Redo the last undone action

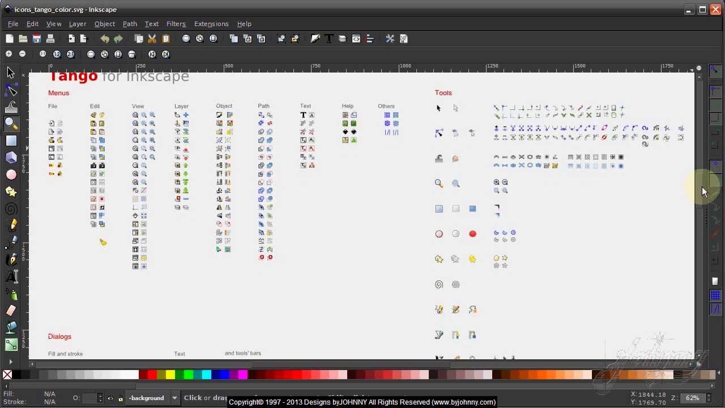(118, 39)
